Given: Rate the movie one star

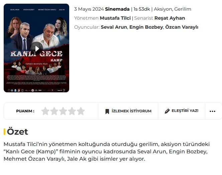Looking at the screenshot, I should point(45,111).
